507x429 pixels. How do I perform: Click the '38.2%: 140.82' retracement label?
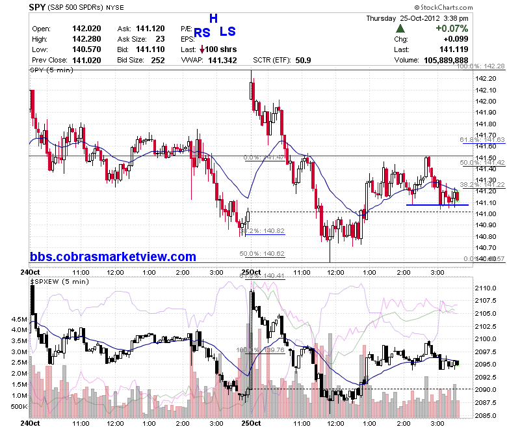pos(262,231)
